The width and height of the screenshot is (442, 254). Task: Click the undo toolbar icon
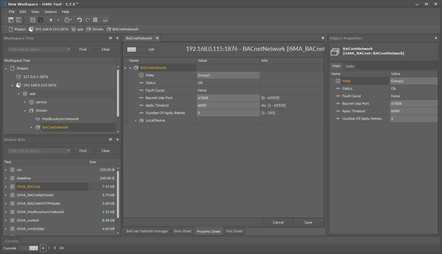(80, 20)
